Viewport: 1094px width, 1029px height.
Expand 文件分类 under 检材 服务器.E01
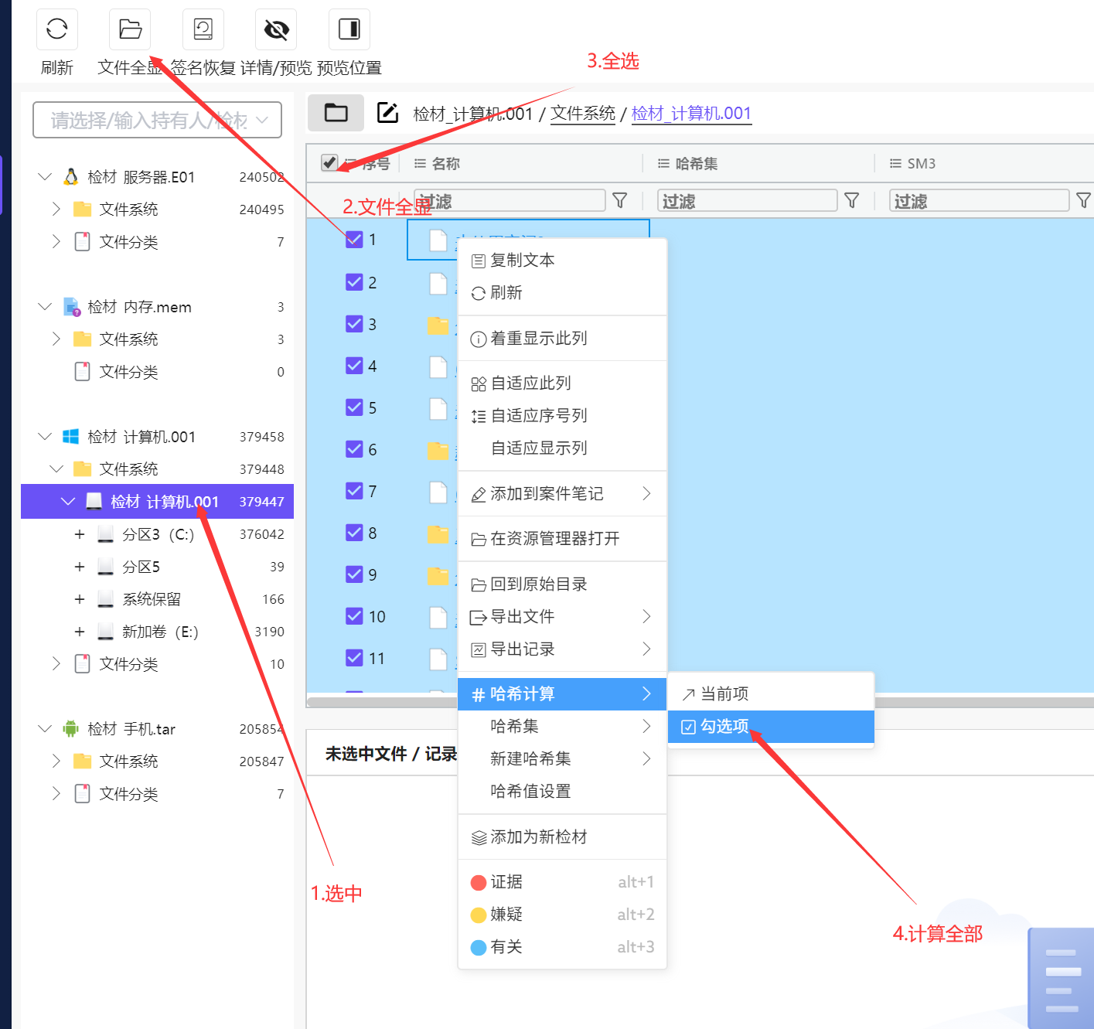[x=56, y=241]
